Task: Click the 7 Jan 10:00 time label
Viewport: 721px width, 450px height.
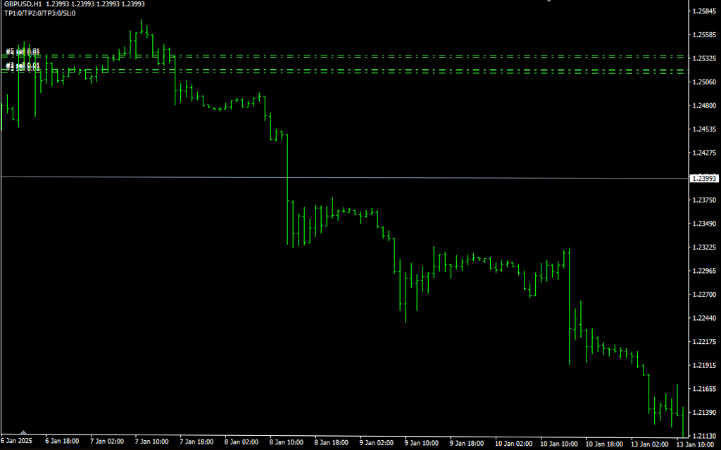Action: pos(151,442)
